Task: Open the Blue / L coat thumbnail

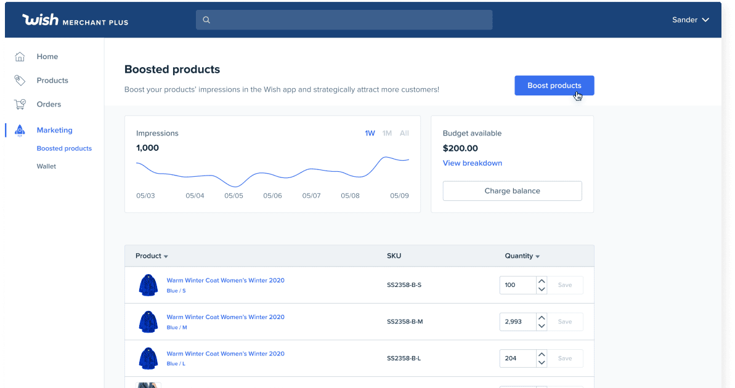Action: (148, 358)
